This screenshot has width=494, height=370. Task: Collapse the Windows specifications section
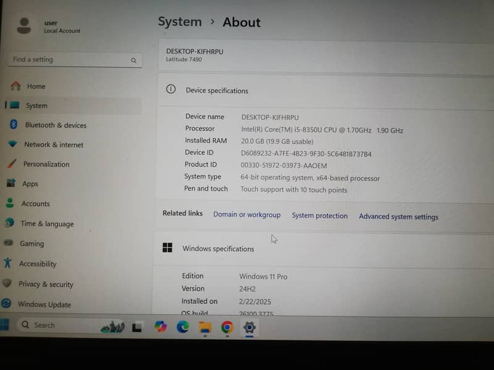[324, 250]
